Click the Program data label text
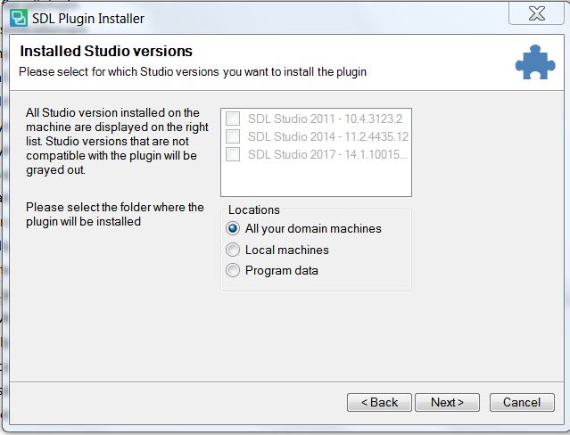 pos(282,271)
